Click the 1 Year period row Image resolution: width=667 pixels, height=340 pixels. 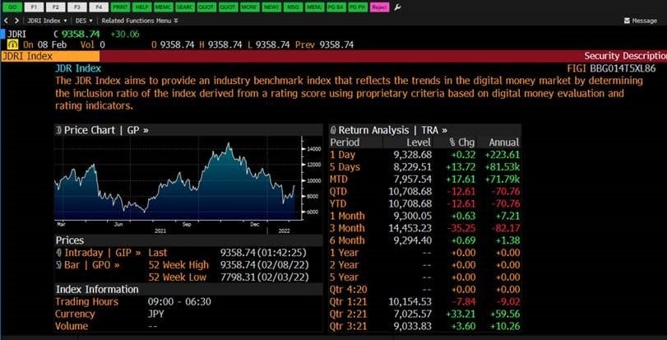click(425, 253)
